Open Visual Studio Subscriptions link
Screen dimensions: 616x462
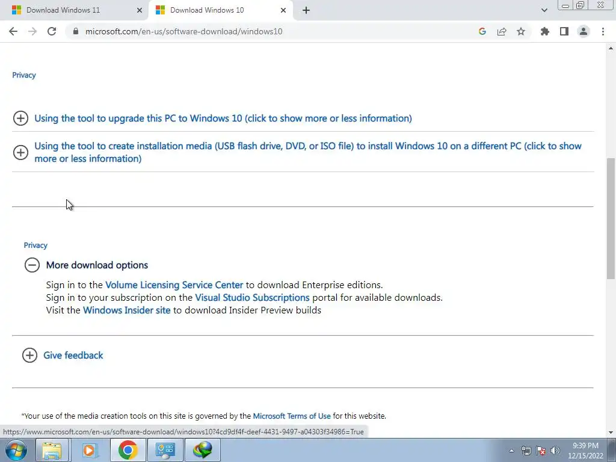[x=252, y=297]
